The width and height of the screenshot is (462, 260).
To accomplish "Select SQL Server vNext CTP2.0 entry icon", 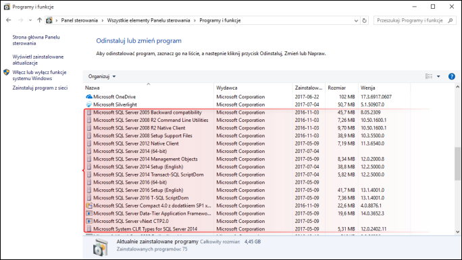I will point(89,221).
